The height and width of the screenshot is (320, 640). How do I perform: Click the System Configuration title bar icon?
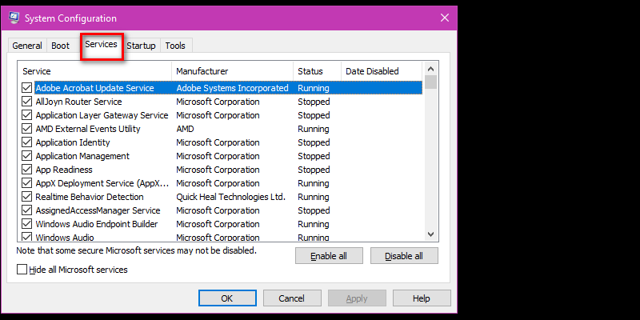[x=14, y=18]
